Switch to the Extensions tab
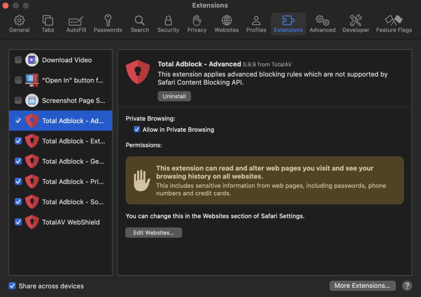The width and height of the screenshot is (421, 297). pyautogui.click(x=288, y=24)
